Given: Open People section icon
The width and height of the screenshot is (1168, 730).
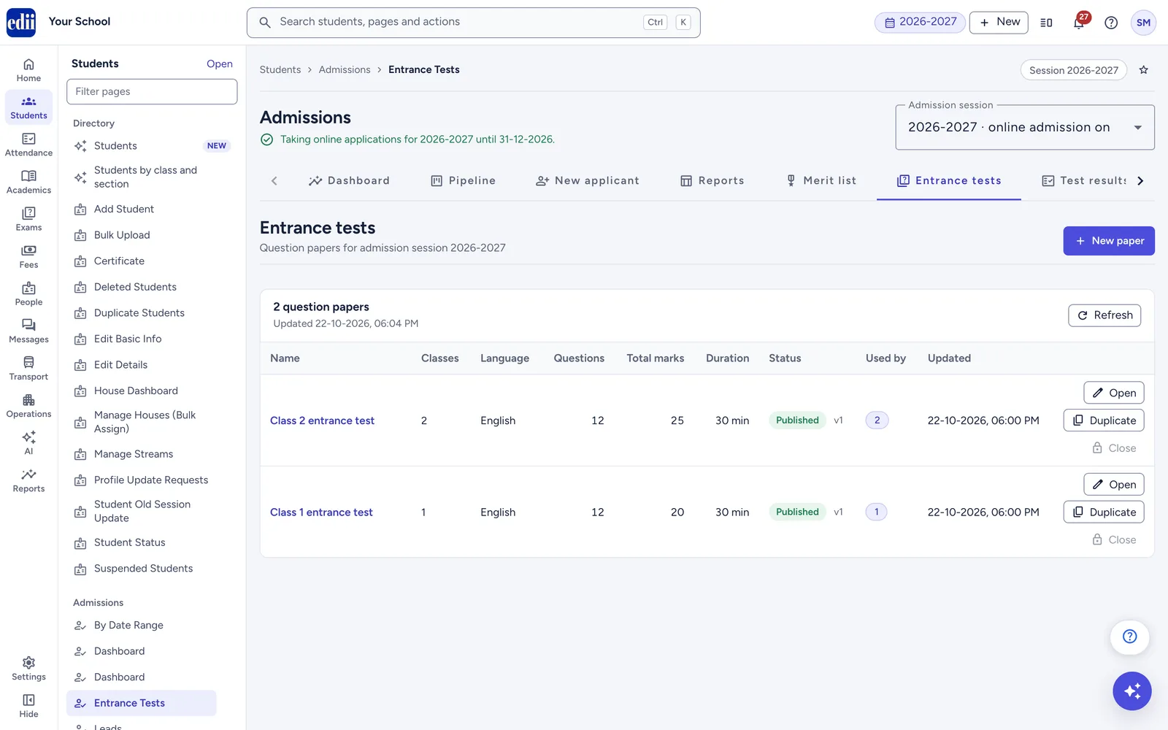Looking at the screenshot, I should pyautogui.click(x=28, y=293).
